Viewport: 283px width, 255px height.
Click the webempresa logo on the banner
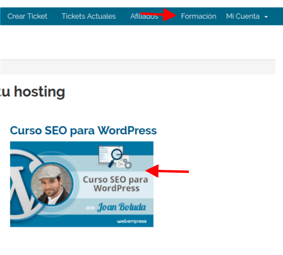131,221
